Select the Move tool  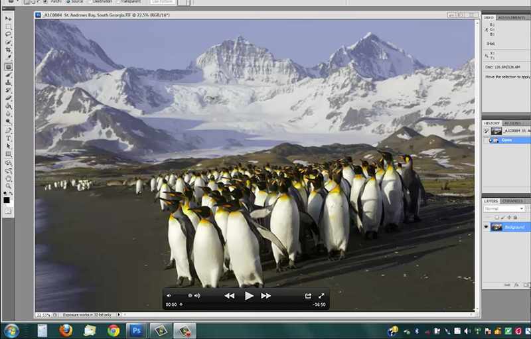click(9, 19)
